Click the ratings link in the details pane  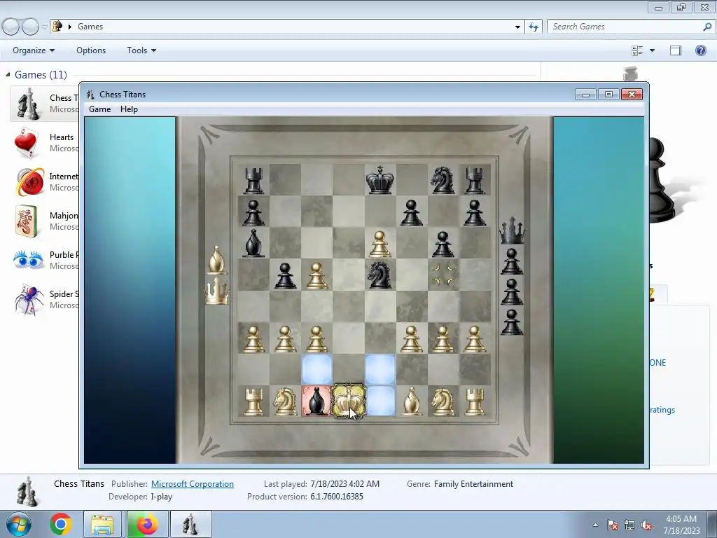click(x=662, y=410)
